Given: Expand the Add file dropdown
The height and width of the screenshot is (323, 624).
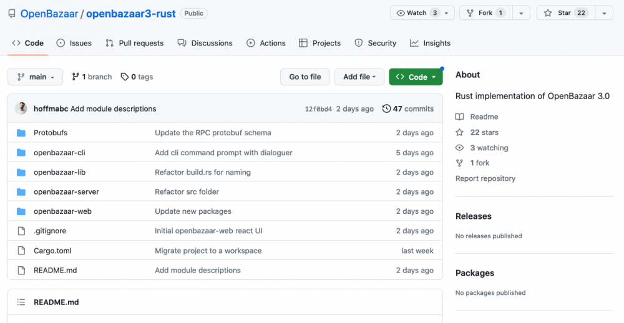Looking at the screenshot, I should (x=359, y=77).
